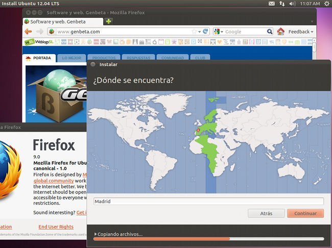
Task: Click Genbeta box logo banner image
Action: coord(56,94)
